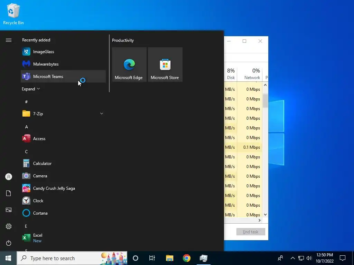Viewport: 354px width, 265px height.
Task: Expand the Recently added list
Action: (31, 89)
